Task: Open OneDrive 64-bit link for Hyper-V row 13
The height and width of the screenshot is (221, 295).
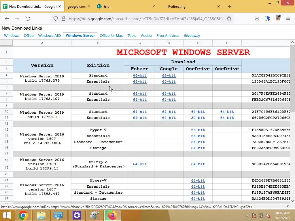Action: [x=198, y=130]
